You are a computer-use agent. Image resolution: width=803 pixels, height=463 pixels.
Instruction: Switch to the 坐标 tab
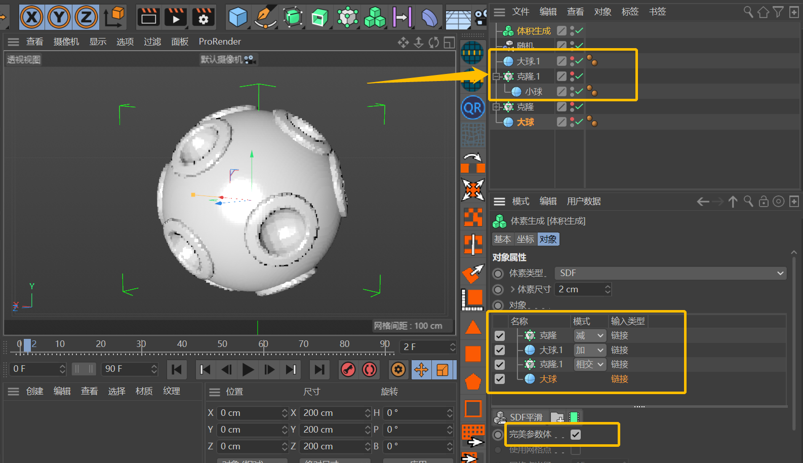pyautogui.click(x=526, y=239)
